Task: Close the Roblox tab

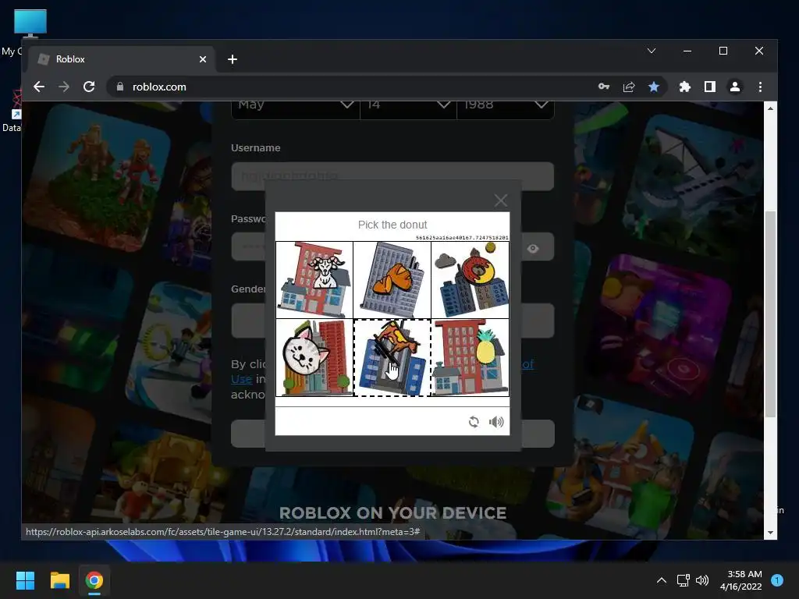Action: coord(203,59)
